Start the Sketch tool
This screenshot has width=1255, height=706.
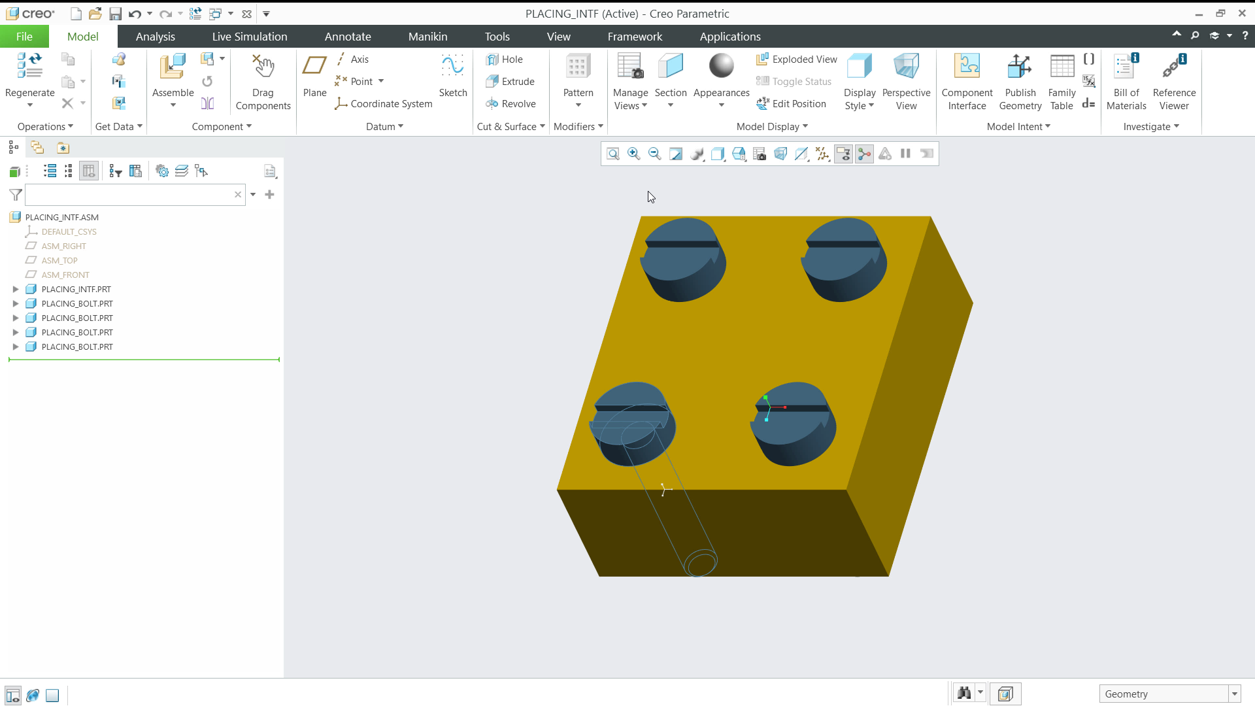(x=452, y=75)
